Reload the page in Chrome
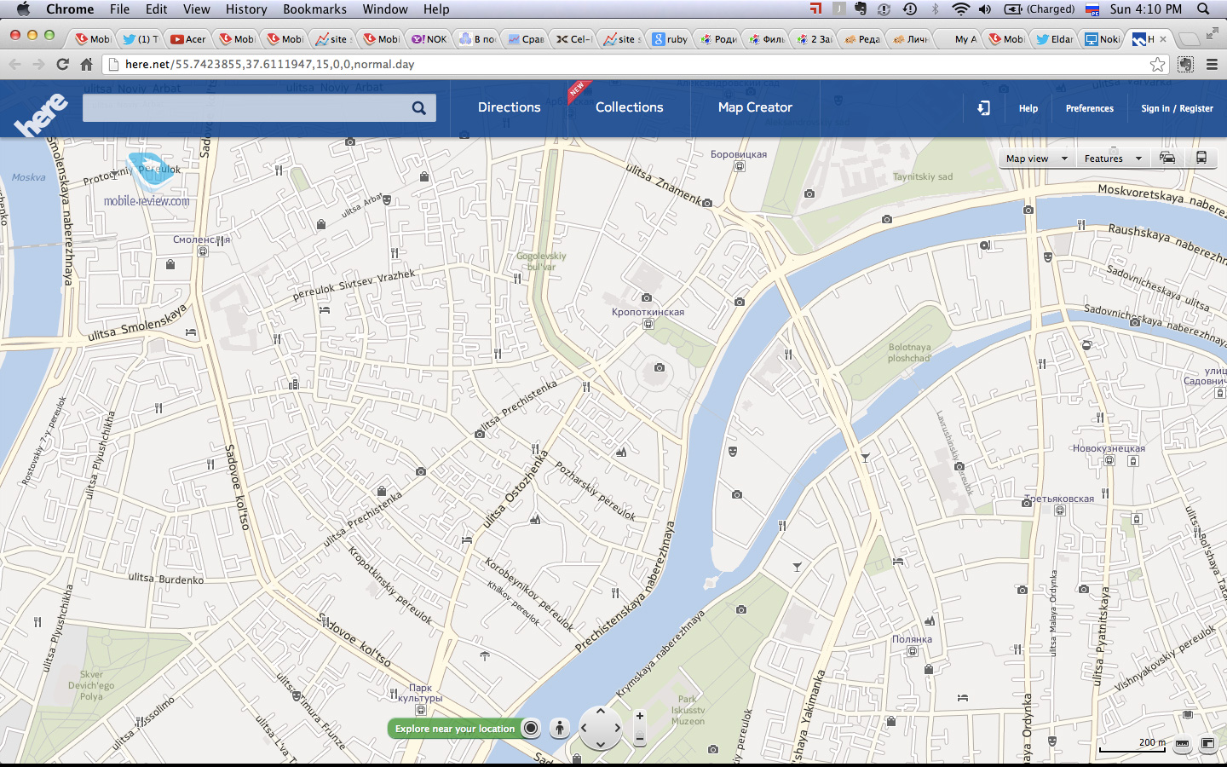The height and width of the screenshot is (767, 1227). click(x=62, y=64)
